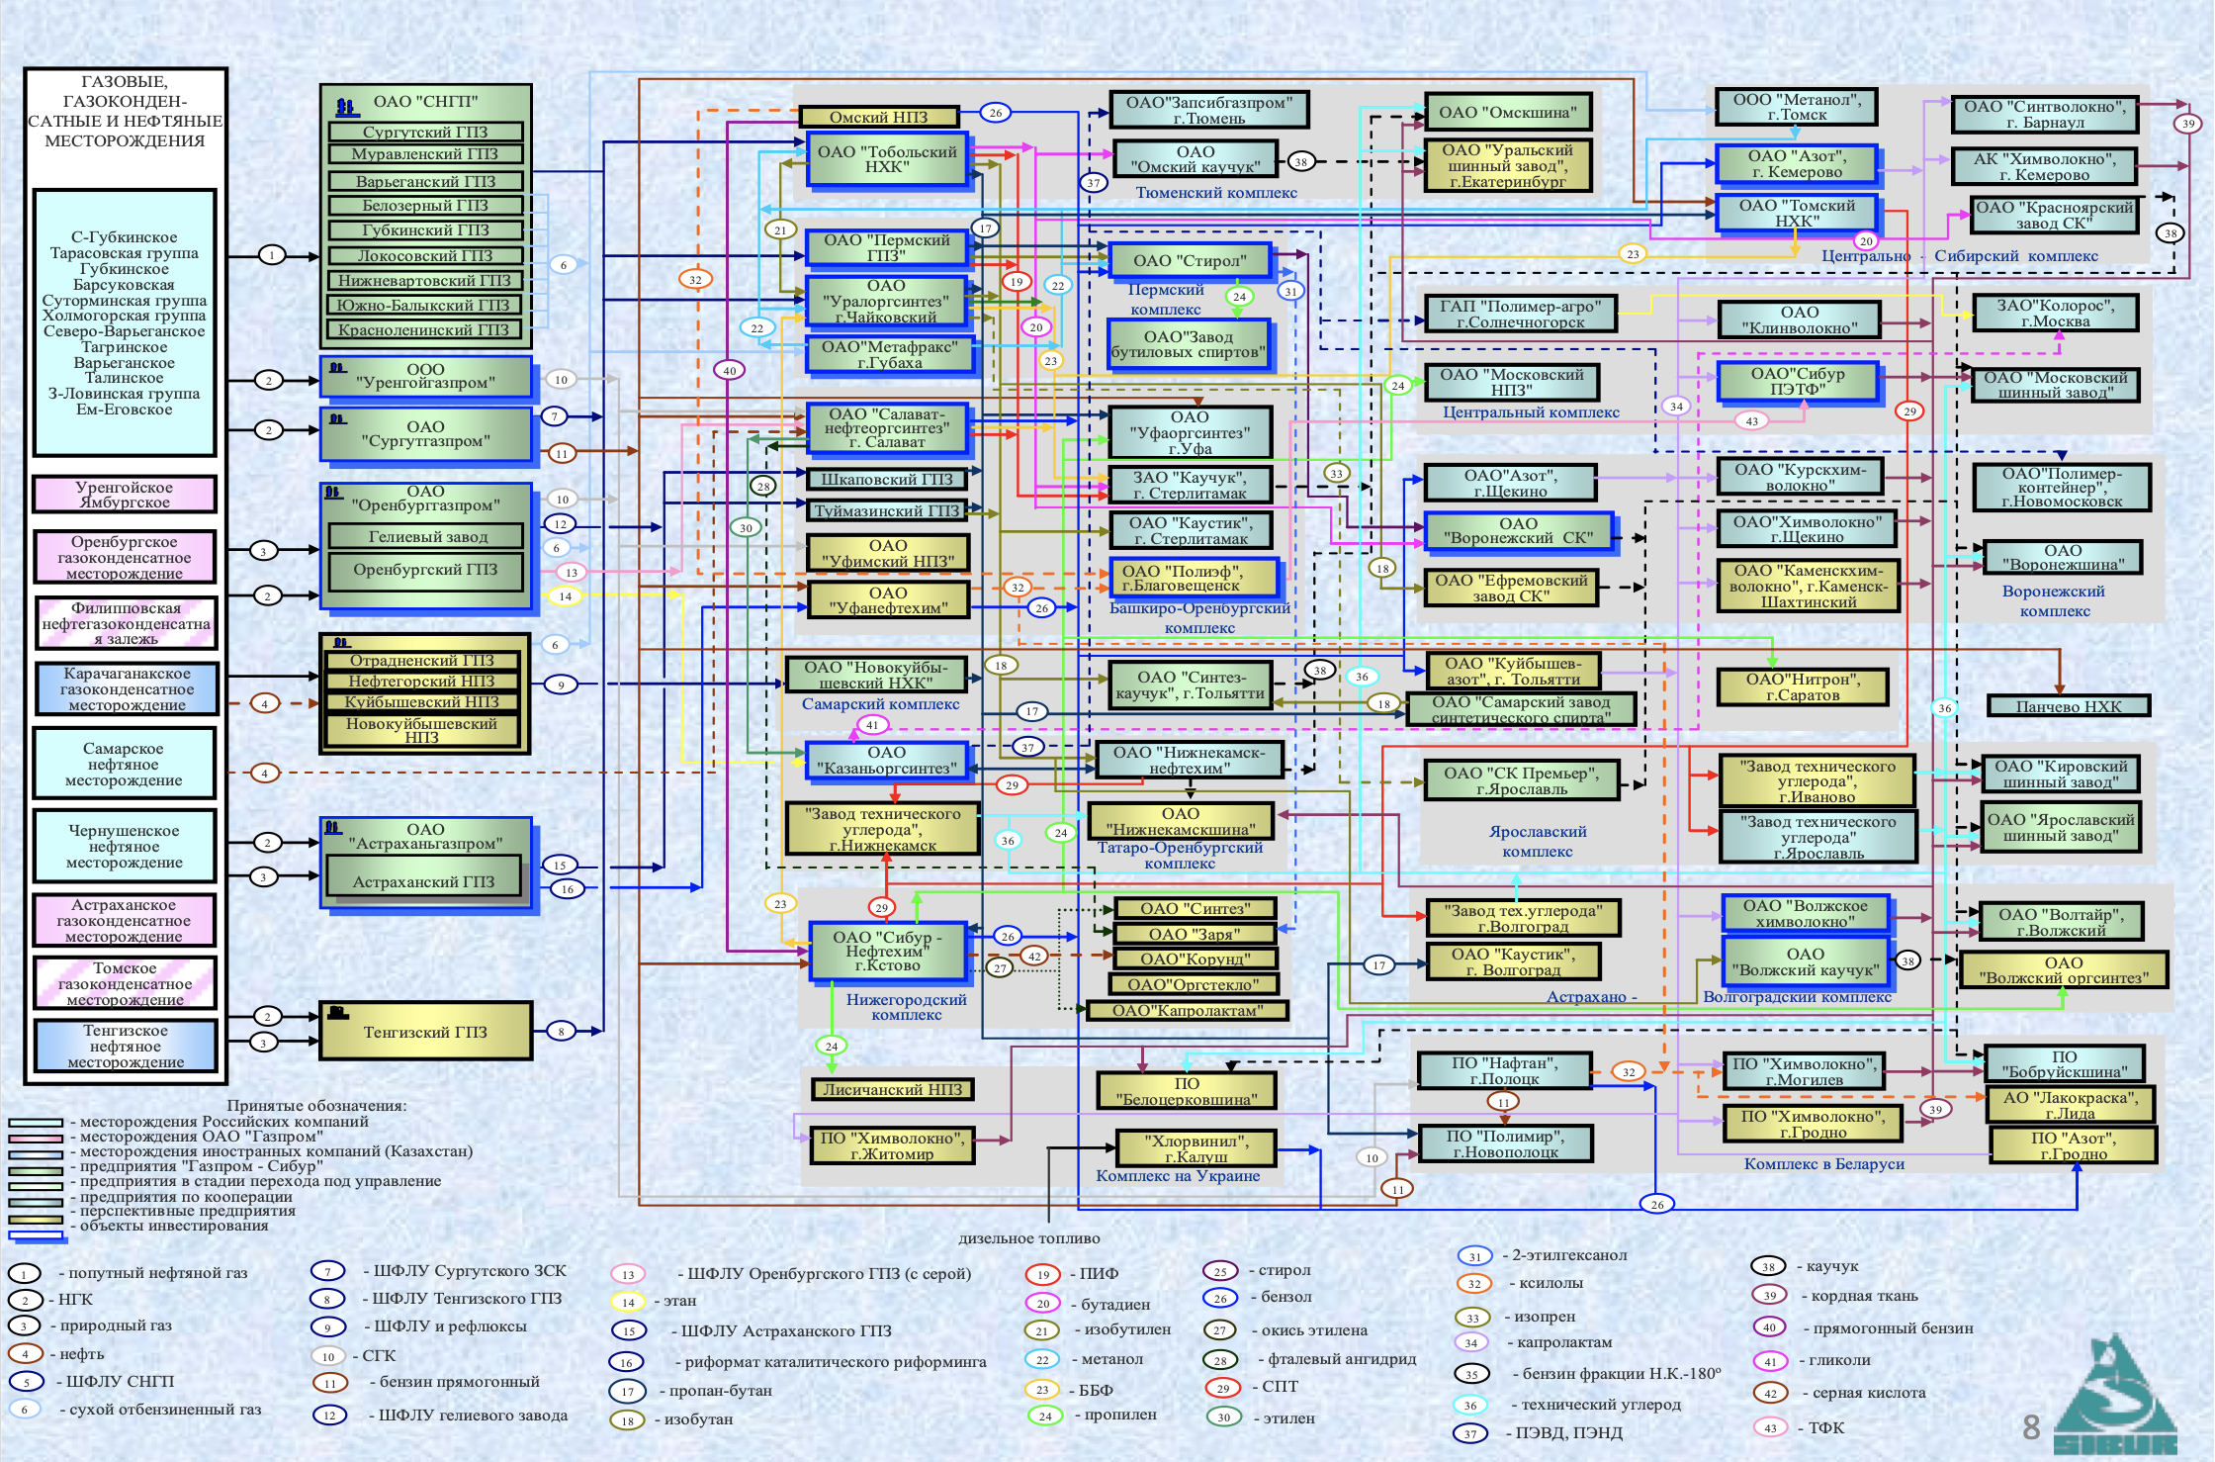
Task: Click the ОАО "Казаньоргсинтез" box
Action: point(886,760)
